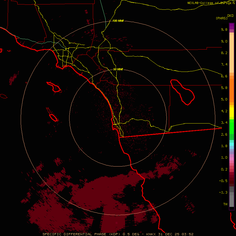This screenshot has height=236, width=236.
Task: Click the 9.0 value on the legend
Action: click(x=224, y=41)
